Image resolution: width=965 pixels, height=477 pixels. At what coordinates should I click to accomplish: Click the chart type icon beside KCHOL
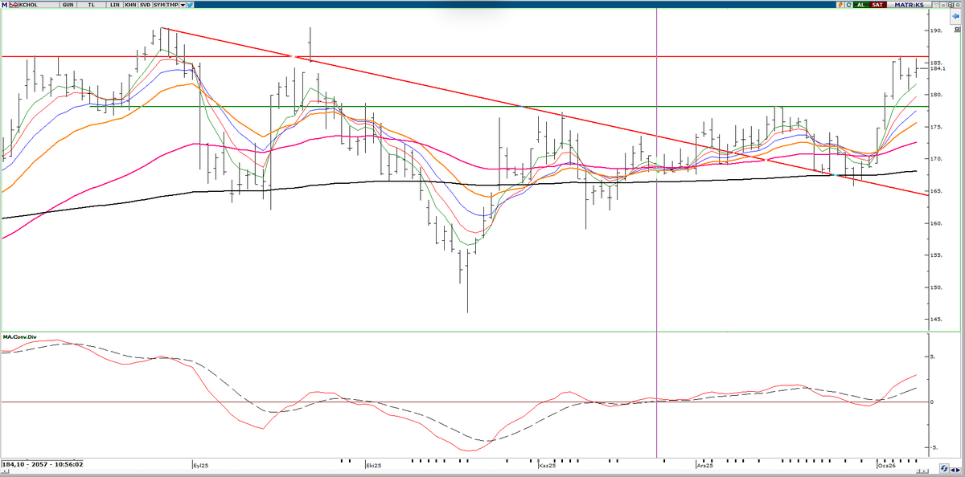click(14, 5)
